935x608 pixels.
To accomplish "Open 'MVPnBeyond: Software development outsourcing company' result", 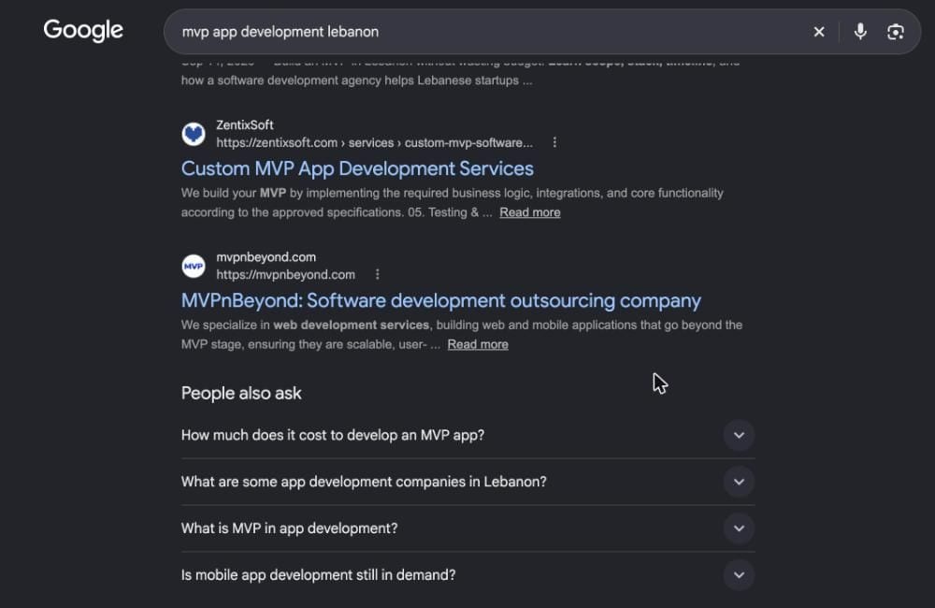I will [440, 300].
